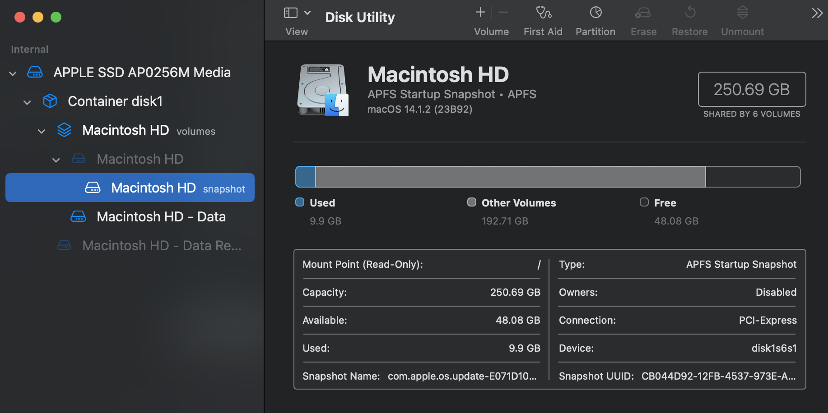This screenshot has height=413, width=828.
Task: Select APPLE SSD AP0256M Media in sidebar
Action: [130, 72]
